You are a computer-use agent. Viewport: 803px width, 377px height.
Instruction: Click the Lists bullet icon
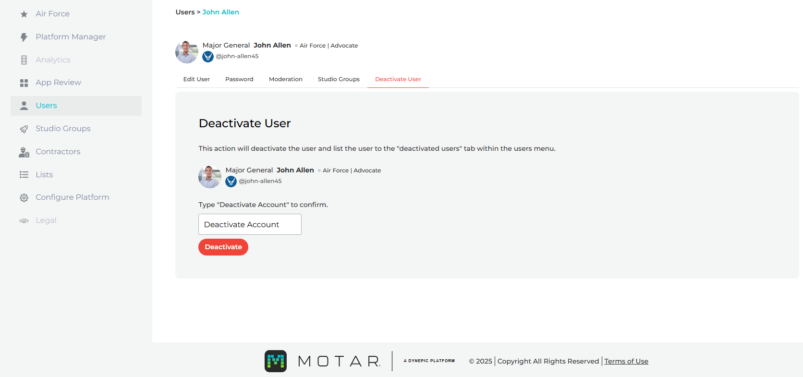click(24, 175)
